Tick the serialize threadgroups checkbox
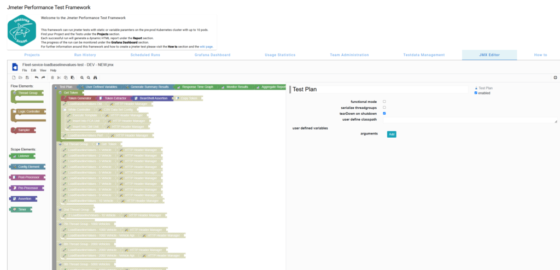The width and height of the screenshot is (560, 270). point(384,108)
